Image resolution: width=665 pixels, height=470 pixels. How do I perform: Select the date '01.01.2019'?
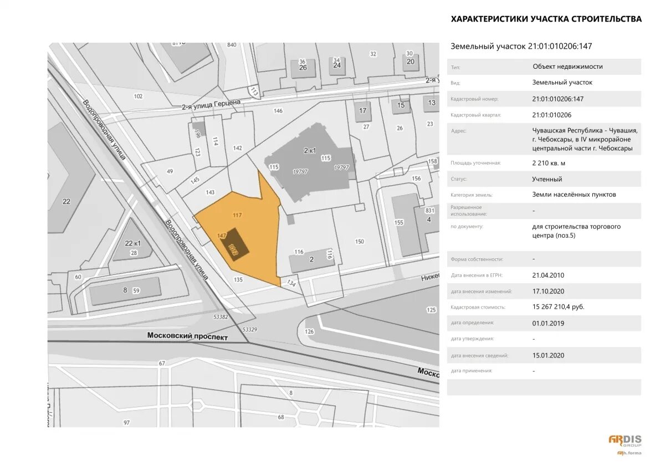coord(548,323)
